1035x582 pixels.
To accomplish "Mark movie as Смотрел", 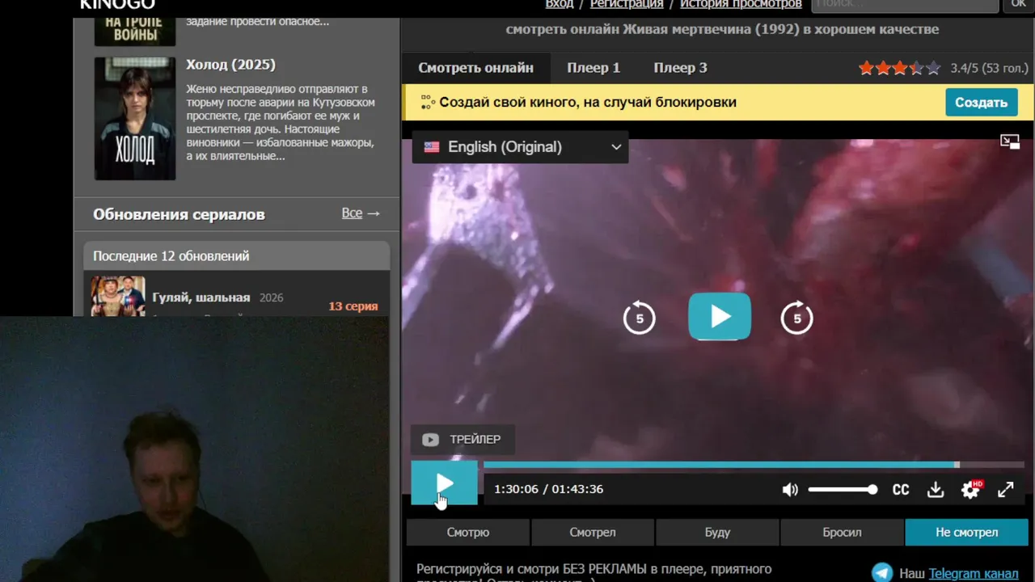I will pyautogui.click(x=593, y=533).
